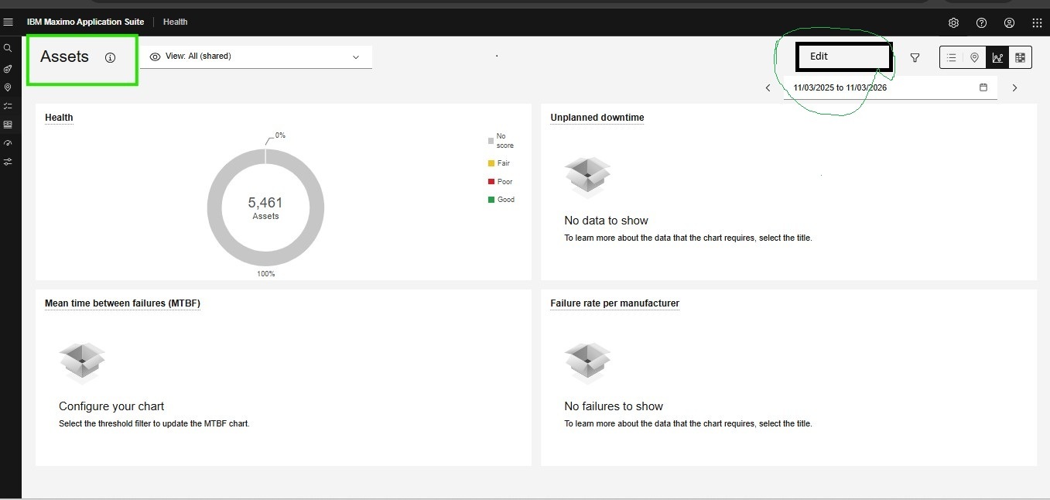The image size is (1050, 500).
Task: Click the search icon in left sidebar
Action: coord(8,48)
